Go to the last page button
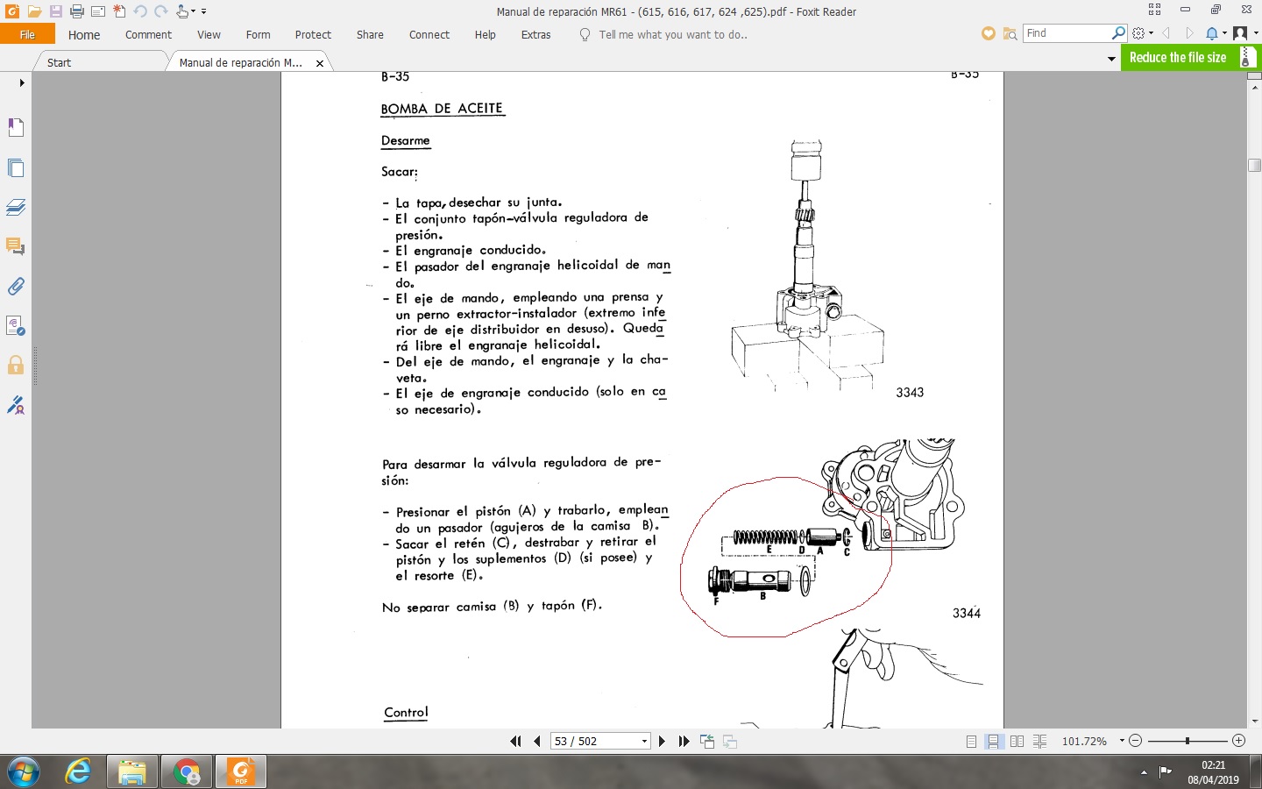Image resolution: width=1262 pixels, height=789 pixels. 684,742
